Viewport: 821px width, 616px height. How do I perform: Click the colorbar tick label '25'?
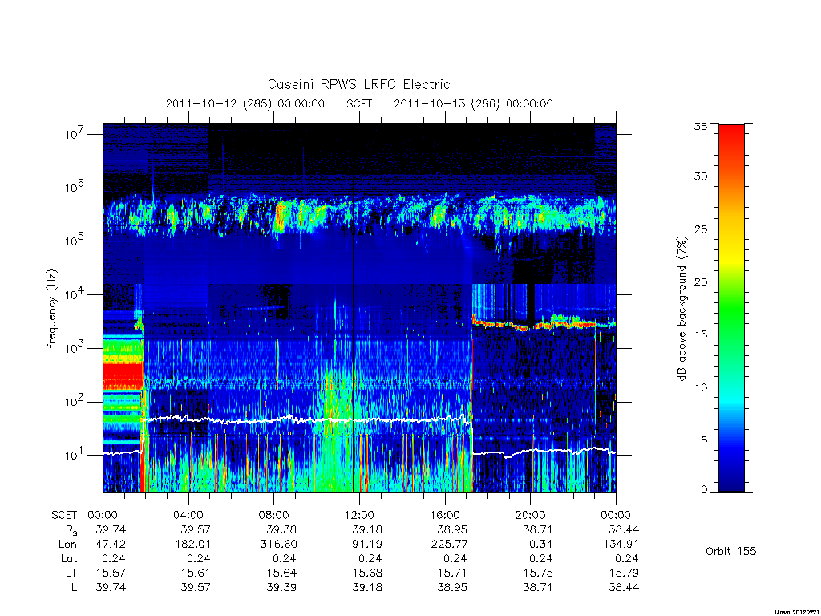[x=701, y=229]
